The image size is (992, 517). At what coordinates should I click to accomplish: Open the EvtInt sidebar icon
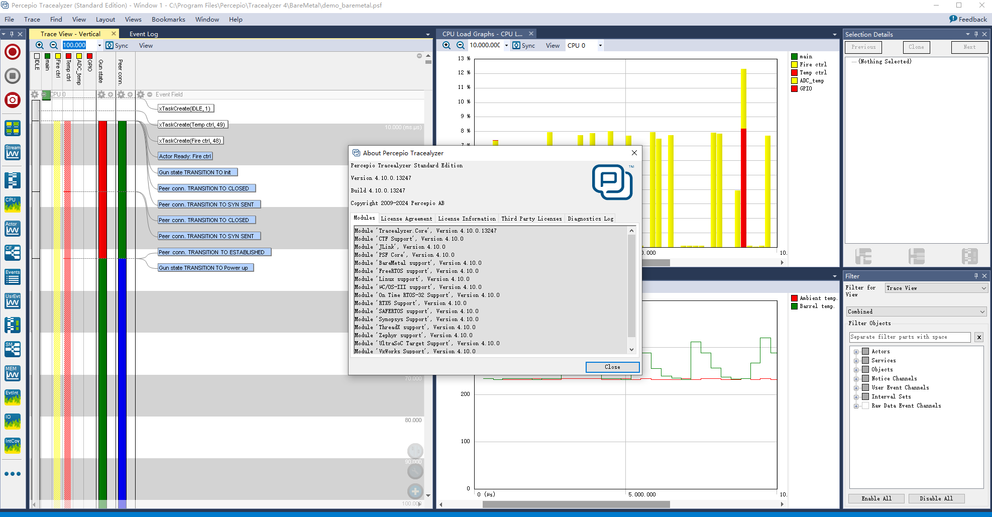(x=13, y=397)
